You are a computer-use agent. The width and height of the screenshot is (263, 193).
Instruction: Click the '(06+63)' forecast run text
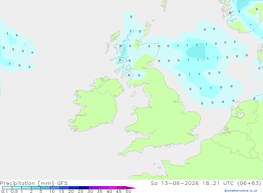click(249, 183)
